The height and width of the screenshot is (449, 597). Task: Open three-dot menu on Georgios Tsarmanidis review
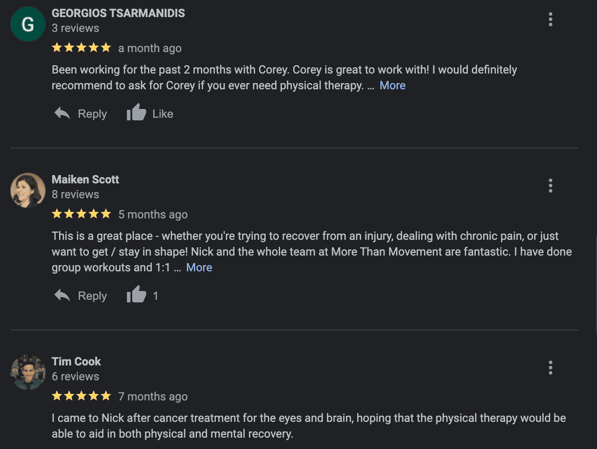(x=550, y=19)
